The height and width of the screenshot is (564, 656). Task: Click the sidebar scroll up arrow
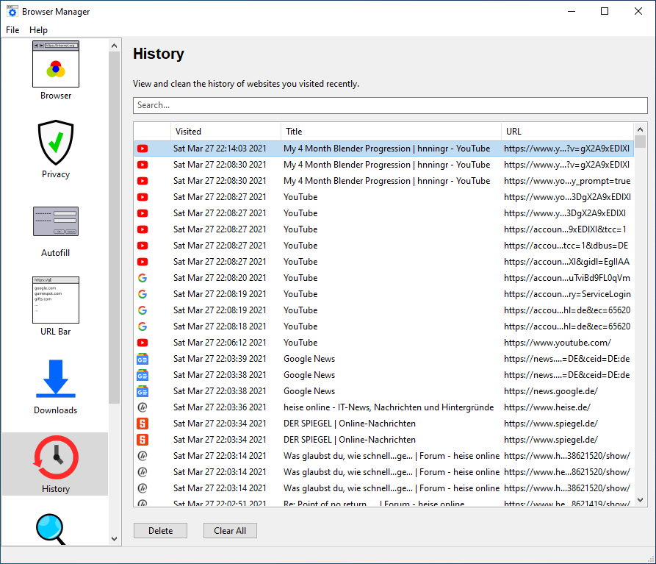[x=114, y=46]
